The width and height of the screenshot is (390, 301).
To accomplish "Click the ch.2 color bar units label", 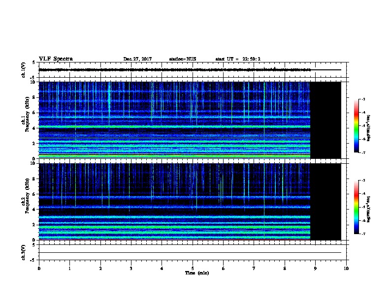I will (x=369, y=209).
